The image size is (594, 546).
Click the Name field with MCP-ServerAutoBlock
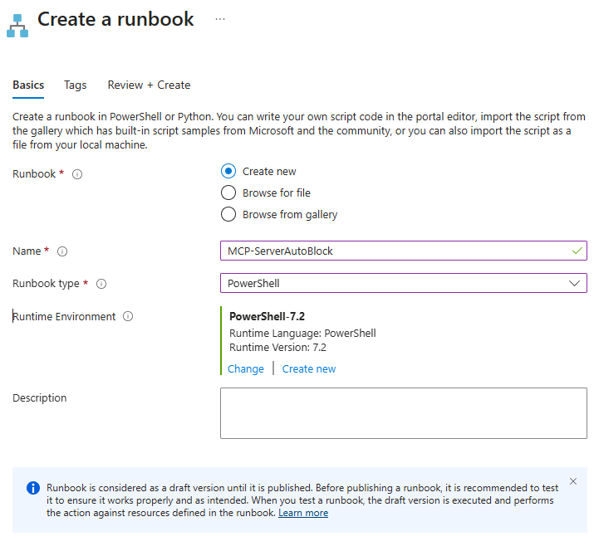[x=404, y=251]
